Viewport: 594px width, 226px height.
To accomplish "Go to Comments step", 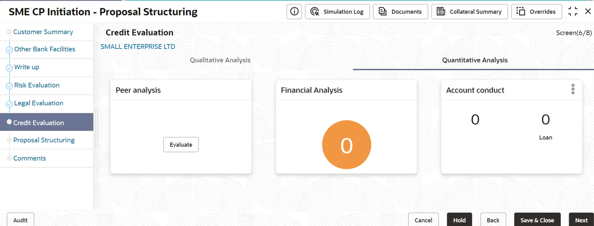I will pos(30,158).
